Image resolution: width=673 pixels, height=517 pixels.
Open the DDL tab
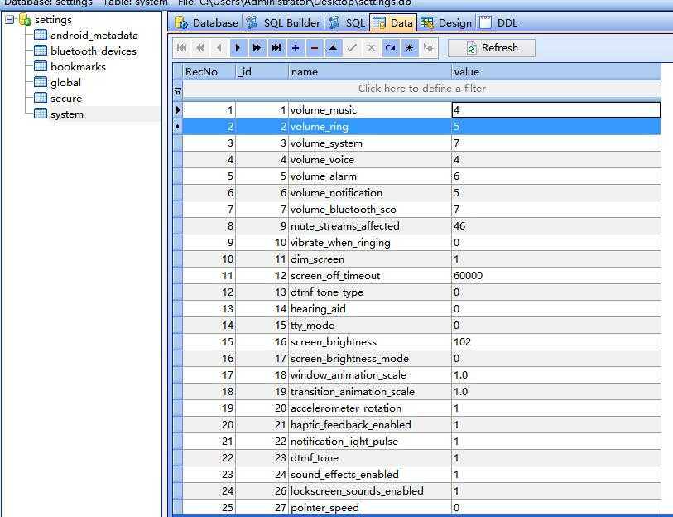click(x=498, y=22)
